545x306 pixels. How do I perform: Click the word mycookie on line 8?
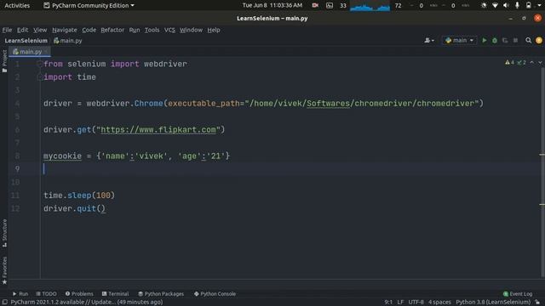62,156
